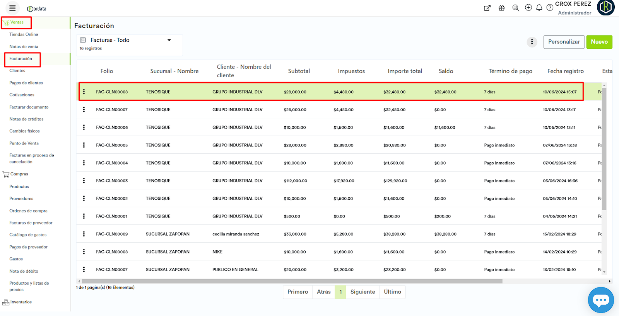The width and height of the screenshot is (619, 316).
Task: Click the plus circle add icon
Action: (528, 8)
